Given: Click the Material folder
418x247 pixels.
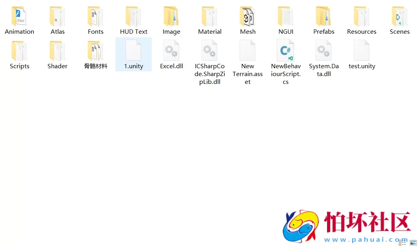Looking at the screenshot, I should [209, 17].
